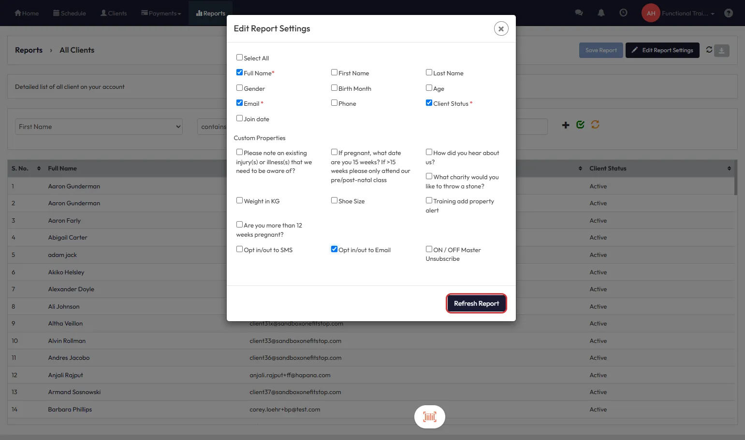Click the green checkmark apply filter icon
This screenshot has height=440, width=745.
click(x=580, y=125)
